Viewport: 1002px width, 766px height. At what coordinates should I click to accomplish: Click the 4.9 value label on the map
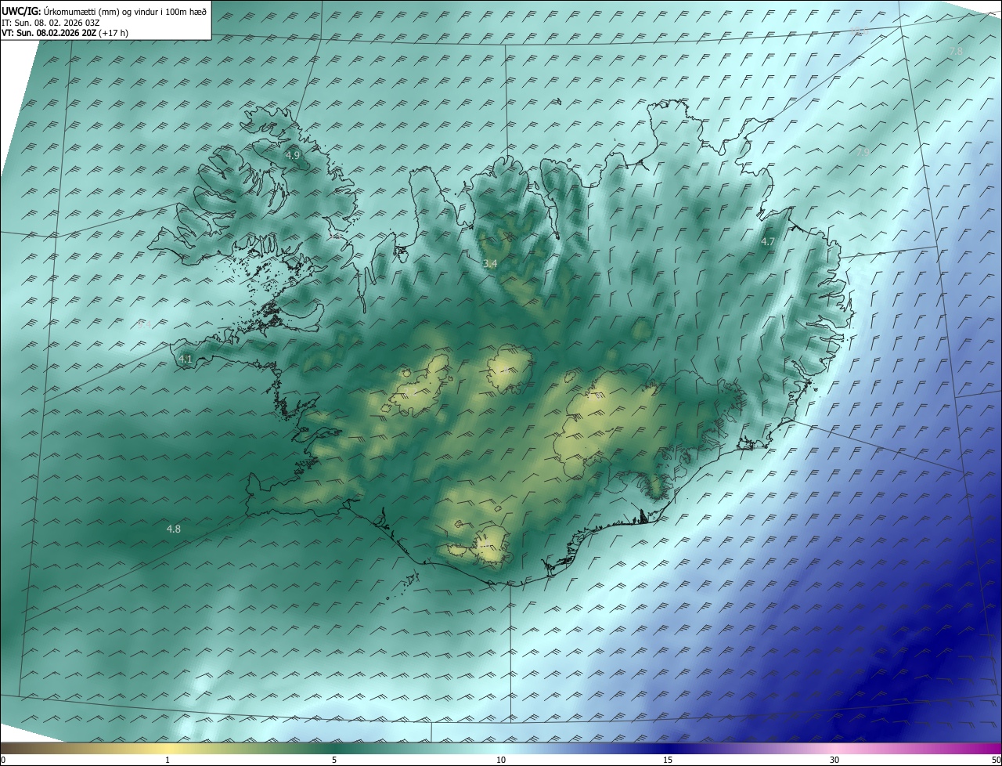[x=292, y=155]
